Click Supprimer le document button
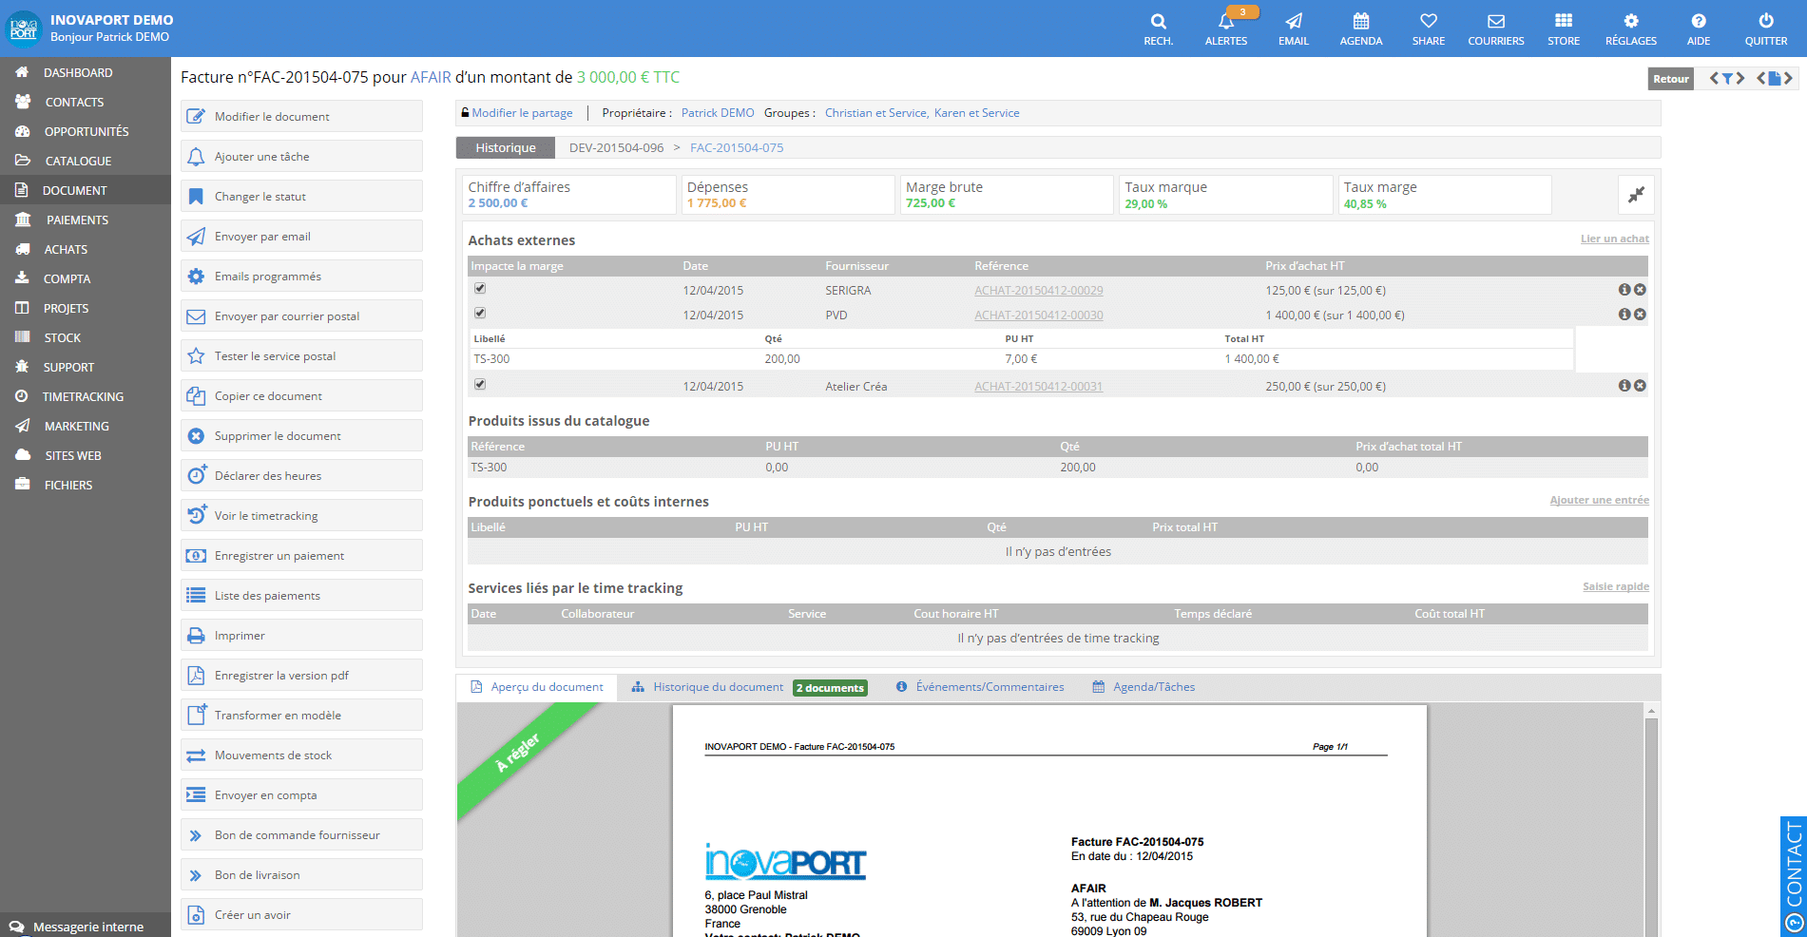The image size is (1807, 937). [x=301, y=435]
